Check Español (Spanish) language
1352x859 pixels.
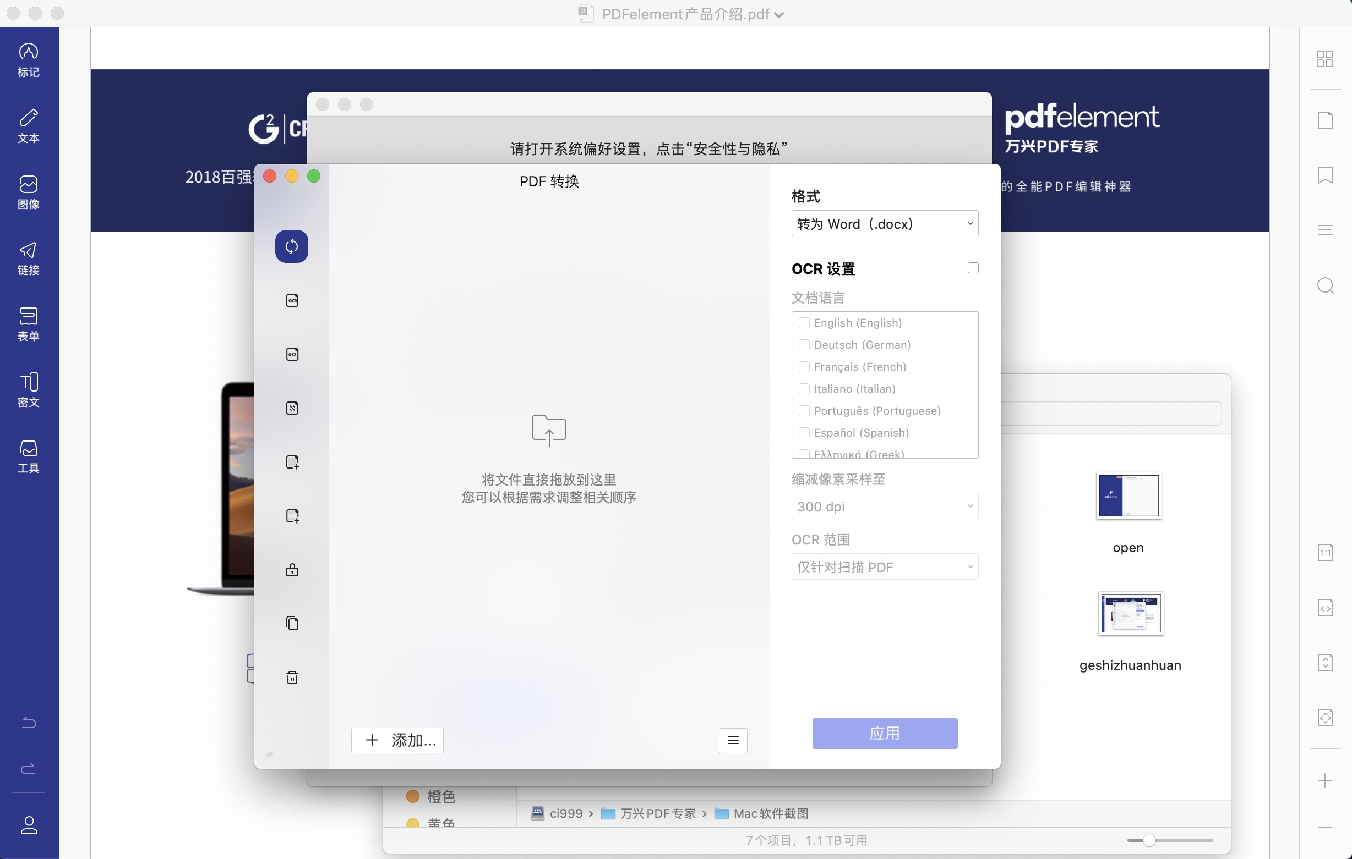tap(804, 433)
